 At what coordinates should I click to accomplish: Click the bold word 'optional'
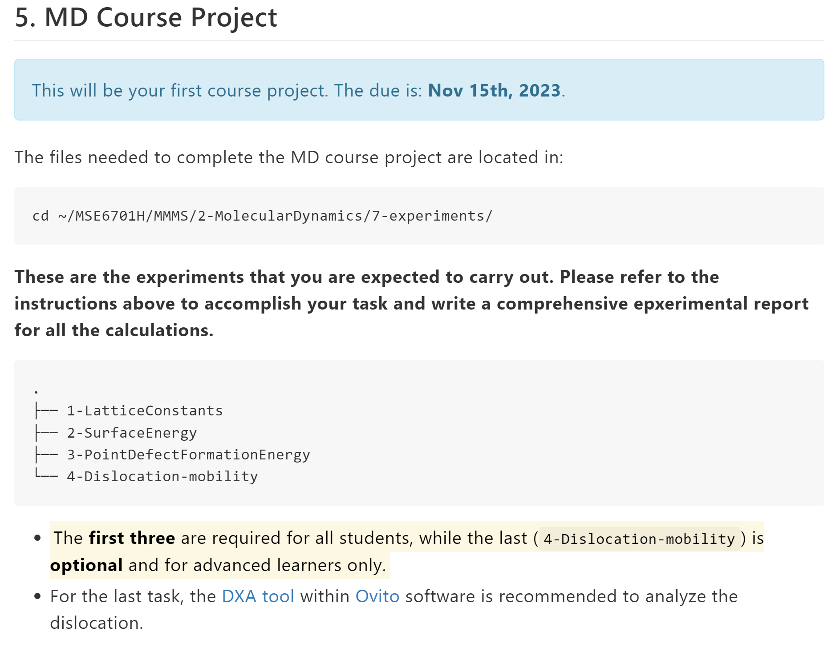tap(86, 565)
